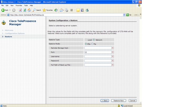Click the Cancel button
The image size is (172, 107).
tap(132, 100)
